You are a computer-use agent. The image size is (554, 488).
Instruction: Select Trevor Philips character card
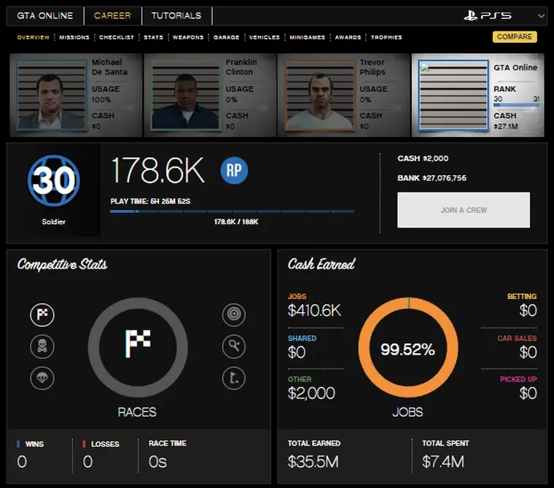341,95
